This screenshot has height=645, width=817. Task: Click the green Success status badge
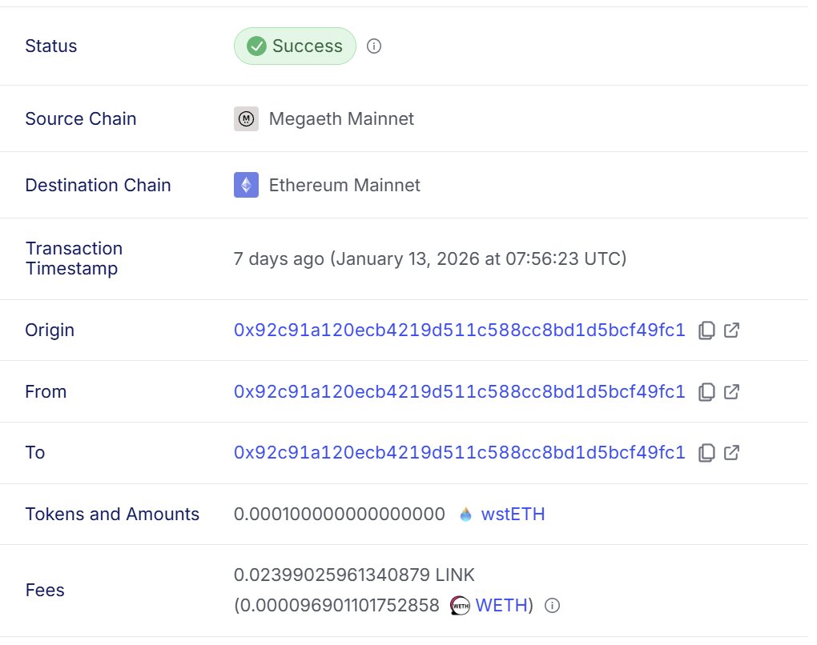tap(295, 46)
